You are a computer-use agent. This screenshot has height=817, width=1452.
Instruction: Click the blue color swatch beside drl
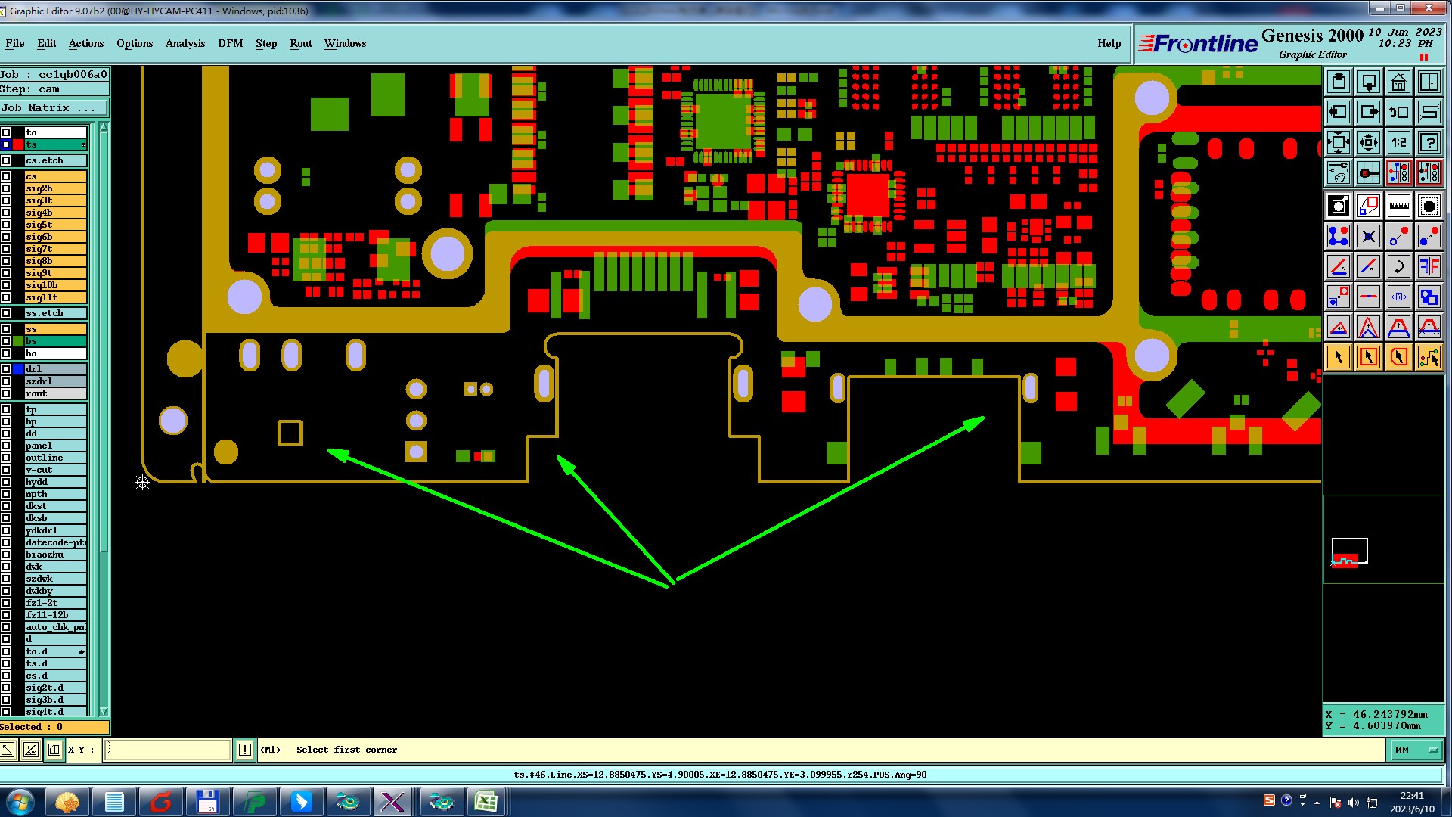point(18,369)
